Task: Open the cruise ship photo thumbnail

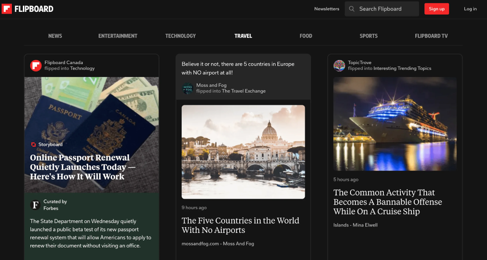Action: click(395, 124)
